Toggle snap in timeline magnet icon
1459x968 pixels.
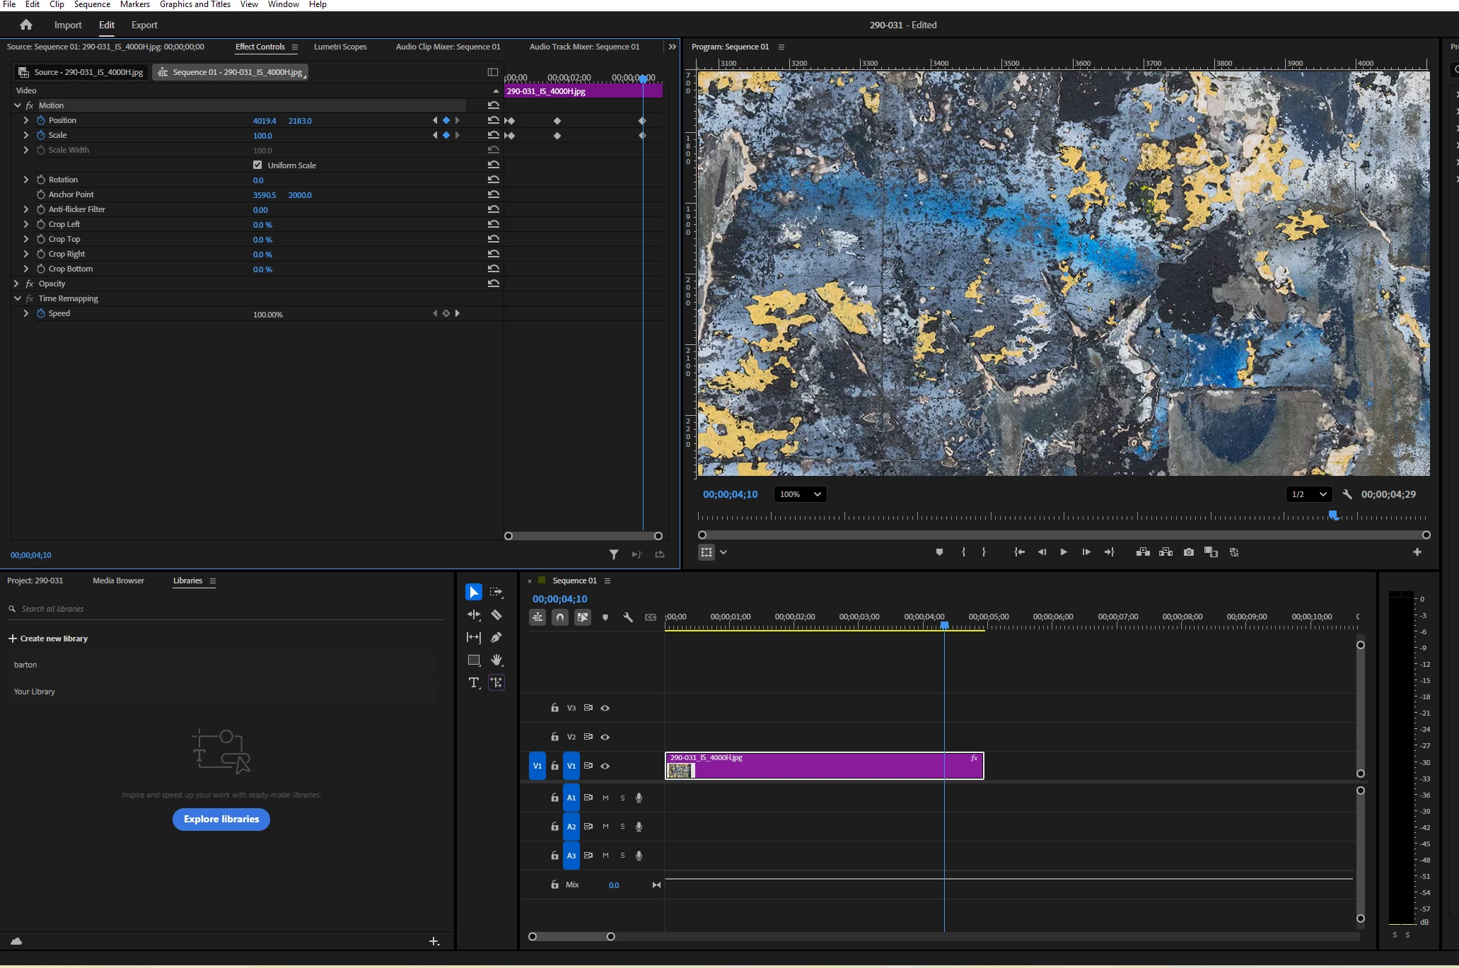(559, 617)
